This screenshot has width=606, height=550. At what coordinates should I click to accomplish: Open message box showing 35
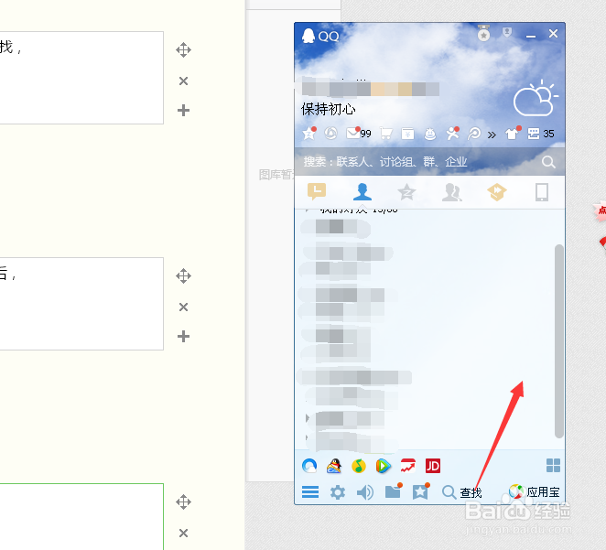pos(541,134)
